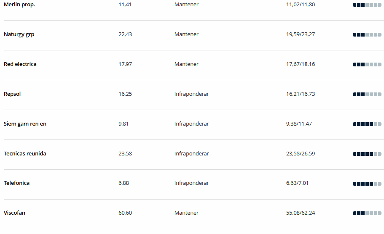Click the rating bar for Telefonica
384x234 pixels.
367,184
